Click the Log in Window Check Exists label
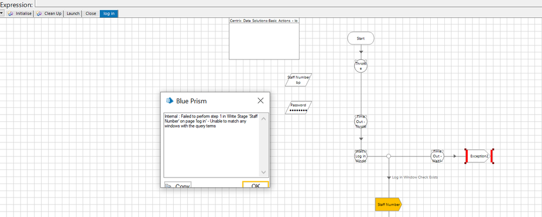Viewport: 542px width, 217px height. click(x=415, y=177)
